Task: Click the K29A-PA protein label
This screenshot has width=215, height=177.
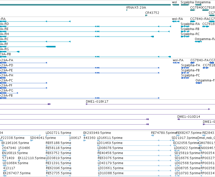Action: (7, 60)
